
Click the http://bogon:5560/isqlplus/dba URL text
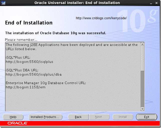click(x=34, y=75)
